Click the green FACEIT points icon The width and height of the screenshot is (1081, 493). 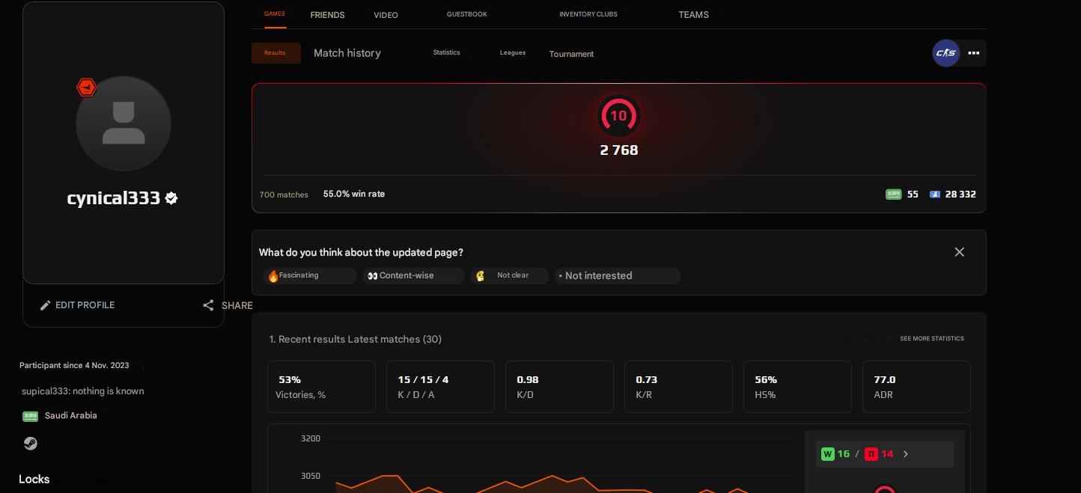(x=893, y=194)
